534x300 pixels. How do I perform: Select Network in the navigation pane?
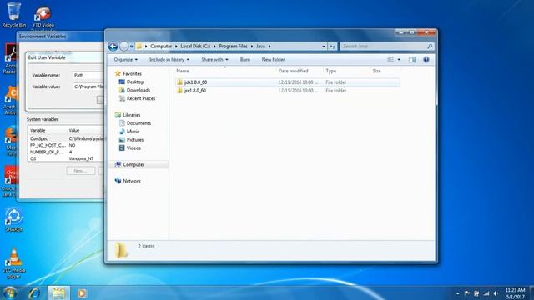pyautogui.click(x=132, y=181)
